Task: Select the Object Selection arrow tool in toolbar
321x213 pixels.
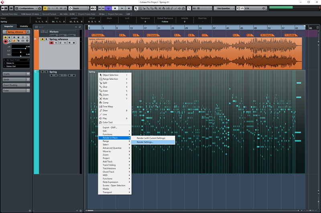Action: pos(136,8)
